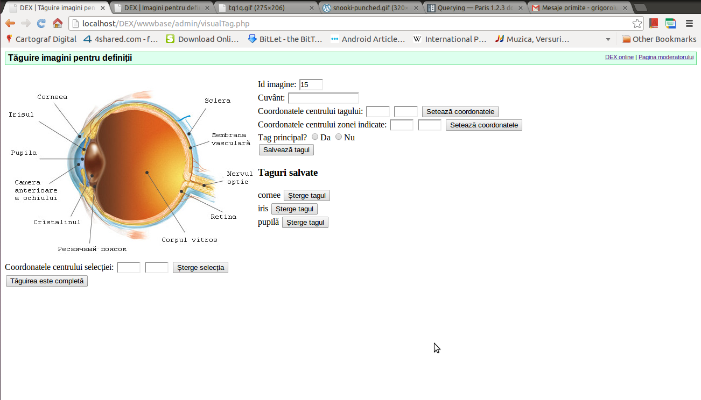Click the Taguri salvate heading

288,173
